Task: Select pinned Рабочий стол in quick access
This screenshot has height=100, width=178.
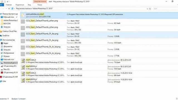Action: coord(9,17)
